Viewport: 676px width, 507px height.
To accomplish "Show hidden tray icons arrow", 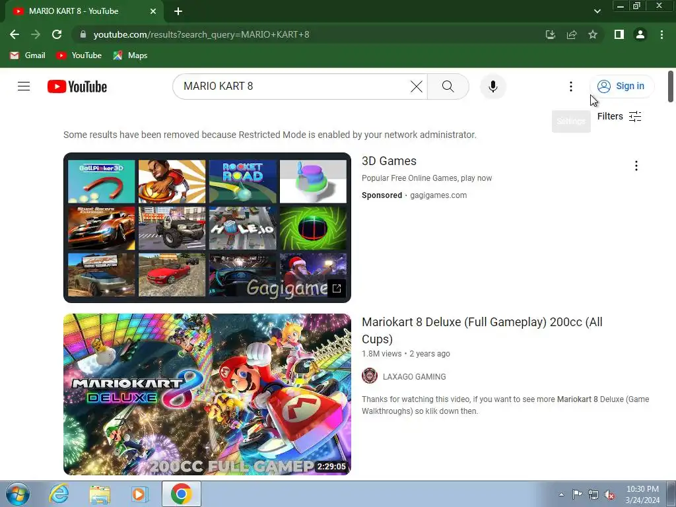I will (x=561, y=494).
